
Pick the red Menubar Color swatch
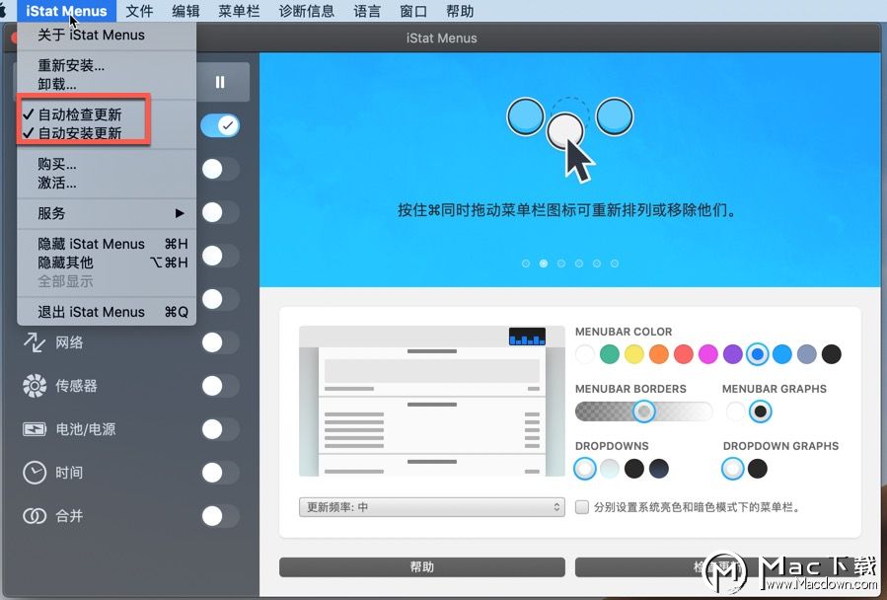pos(684,354)
